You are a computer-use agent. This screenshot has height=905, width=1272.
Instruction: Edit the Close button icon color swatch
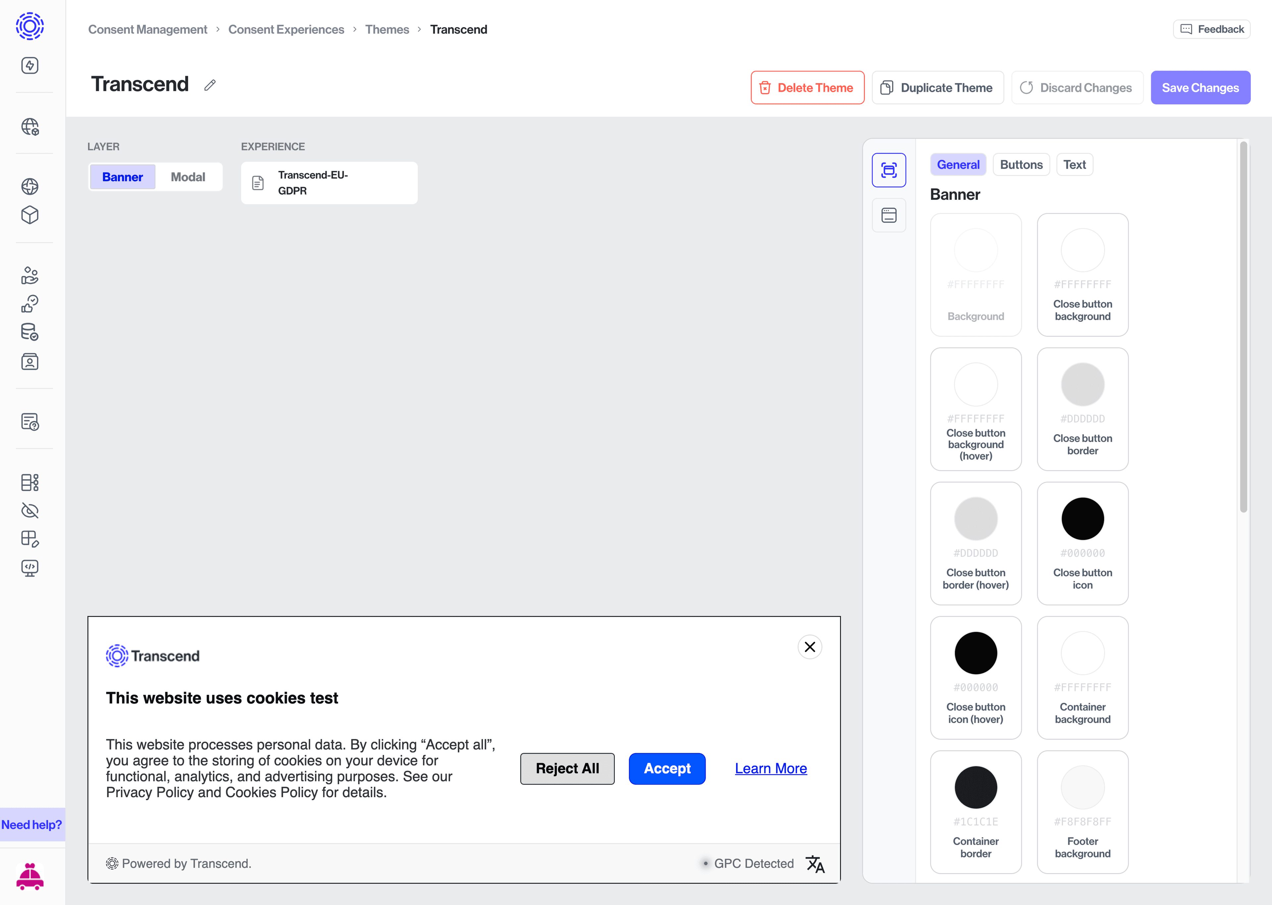(x=1082, y=518)
